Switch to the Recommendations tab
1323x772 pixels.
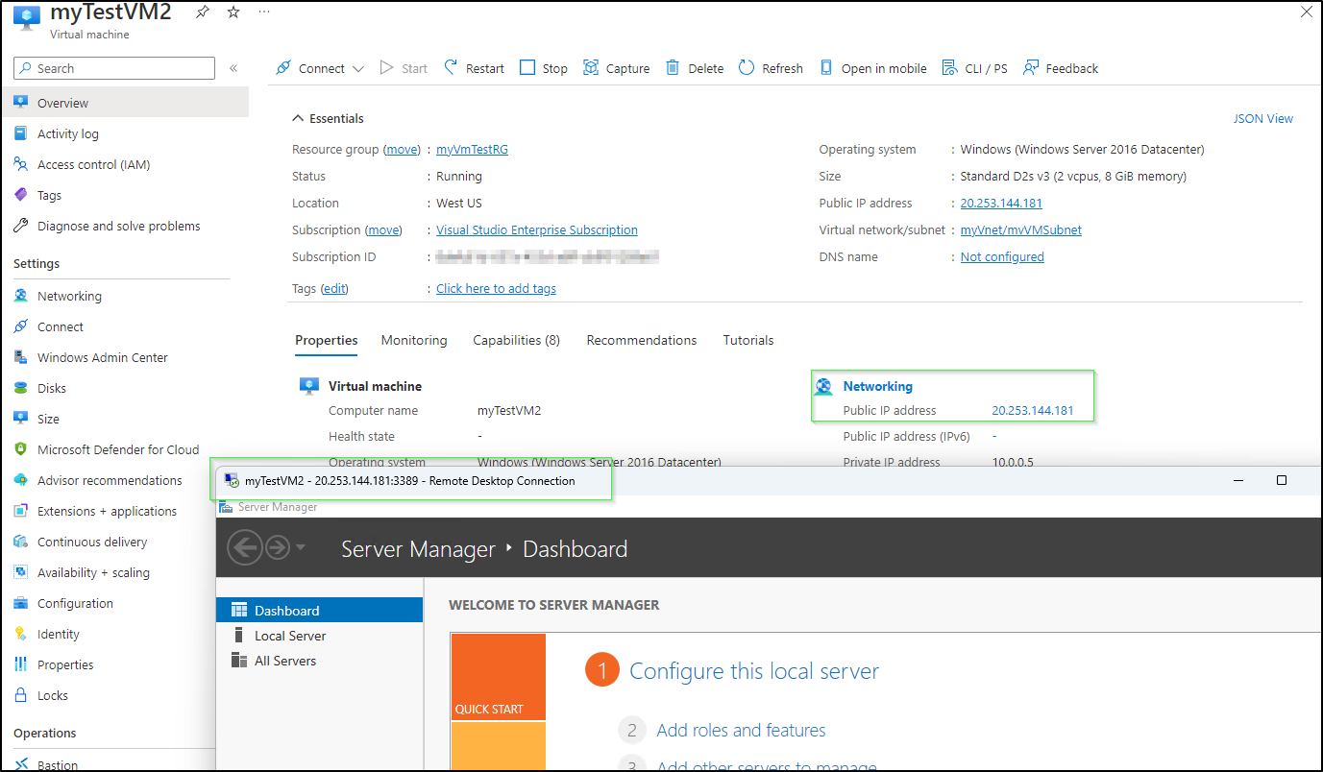pos(642,340)
